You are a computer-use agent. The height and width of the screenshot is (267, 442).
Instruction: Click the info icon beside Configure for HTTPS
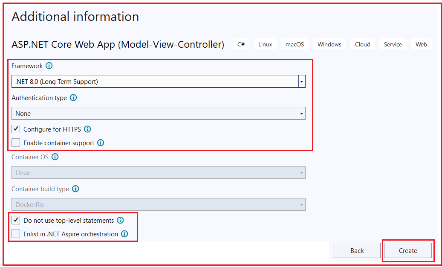click(87, 129)
